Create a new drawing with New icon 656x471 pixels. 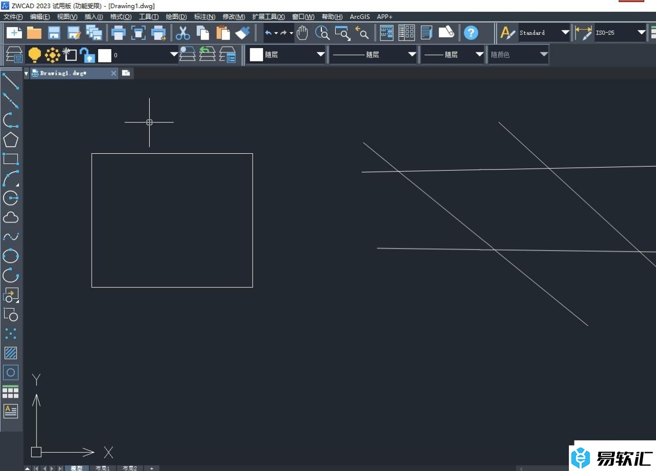click(14, 33)
